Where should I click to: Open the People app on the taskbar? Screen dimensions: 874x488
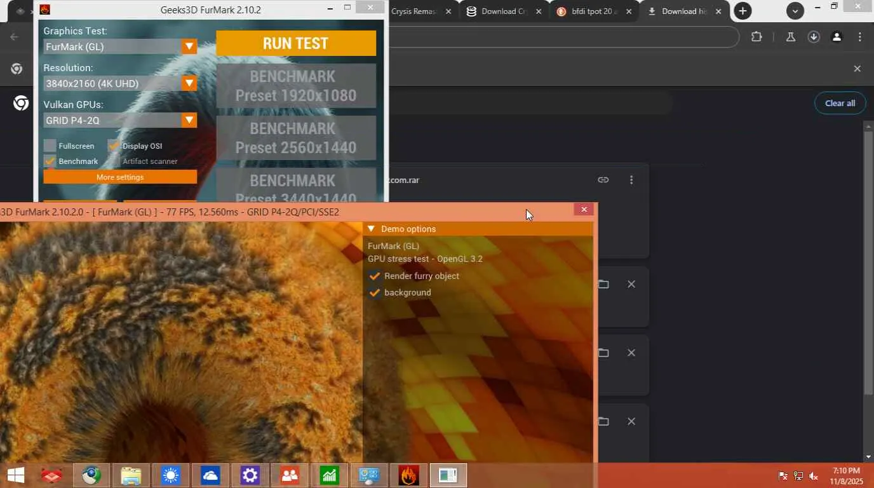[290, 475]
